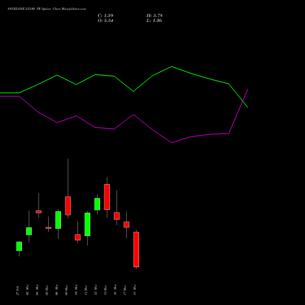Viewport: 305px width, 305px height.
Task: Select the green candle for 12 Mar
Action: tap(97, 204)
